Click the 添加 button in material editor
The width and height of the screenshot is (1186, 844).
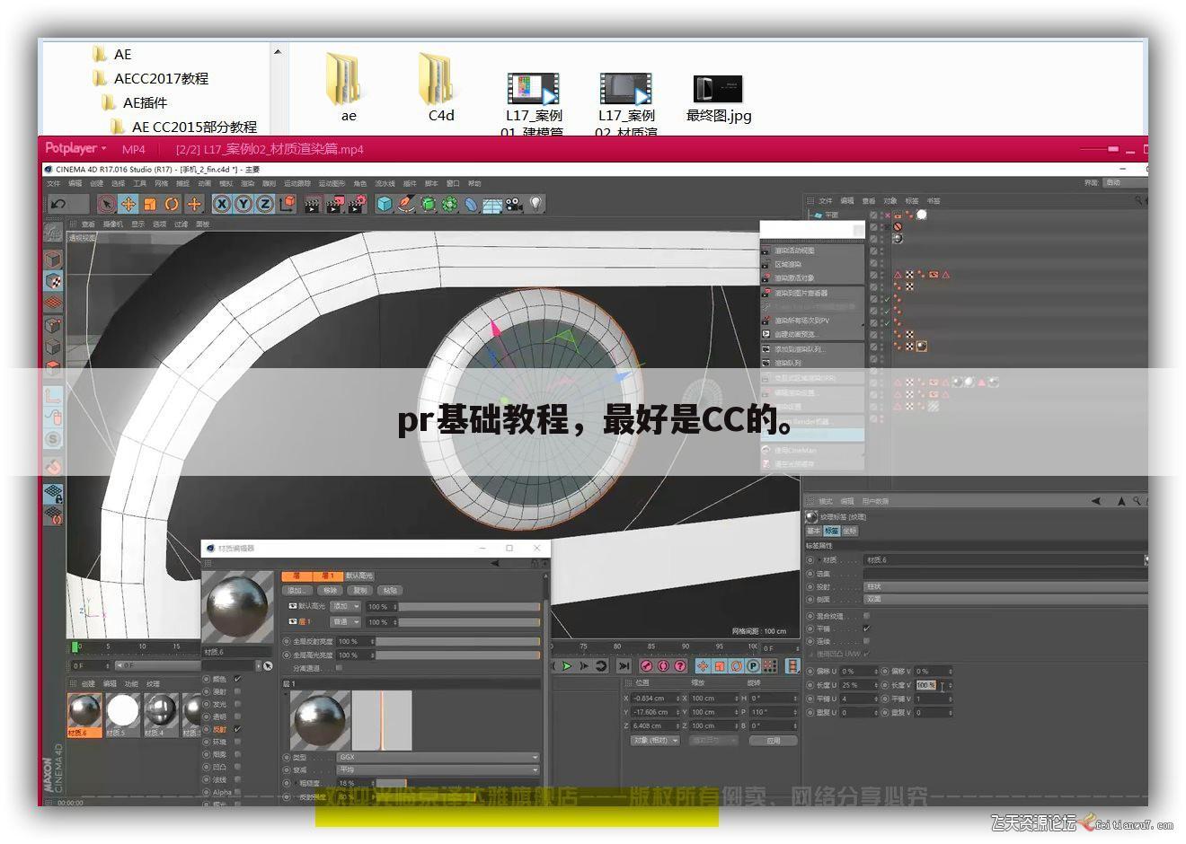(296, 590)
